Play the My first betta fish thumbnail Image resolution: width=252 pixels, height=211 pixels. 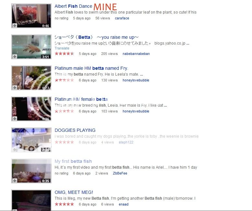coord(31,171)
